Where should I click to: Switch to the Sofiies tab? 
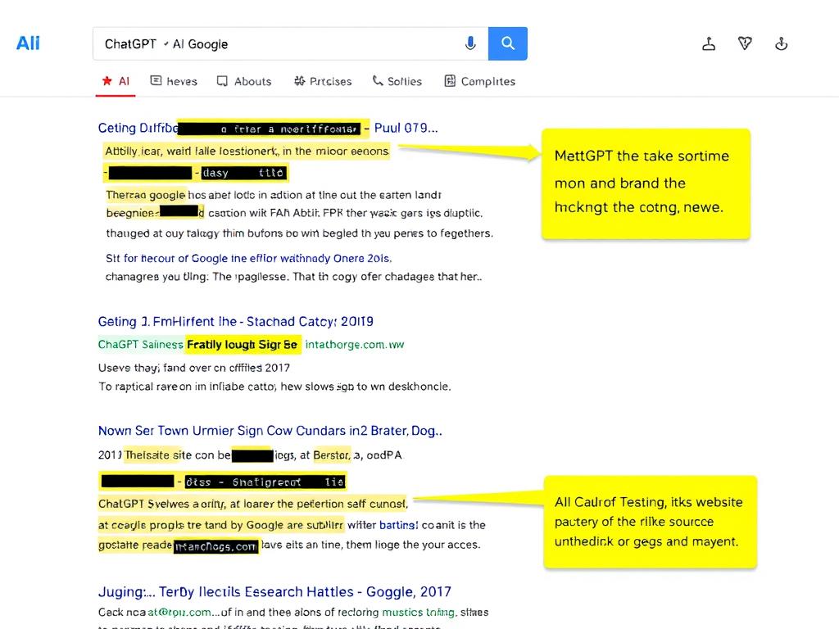[397, 81]
